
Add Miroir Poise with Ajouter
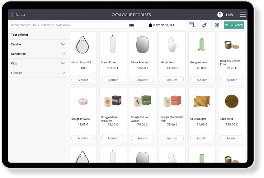tap(113, 80)
